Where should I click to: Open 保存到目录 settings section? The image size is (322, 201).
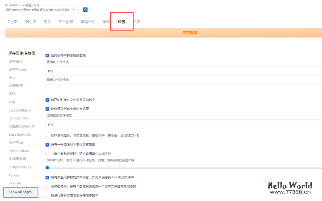(18, 69)
